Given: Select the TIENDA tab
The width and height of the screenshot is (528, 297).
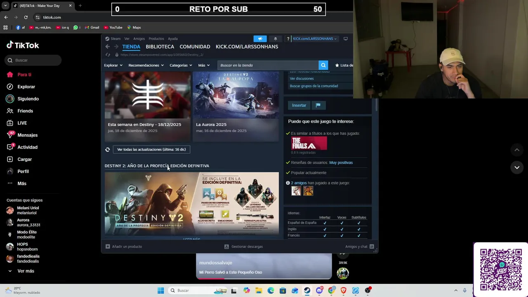Looking at the screenshot, I should pos(131,47).
